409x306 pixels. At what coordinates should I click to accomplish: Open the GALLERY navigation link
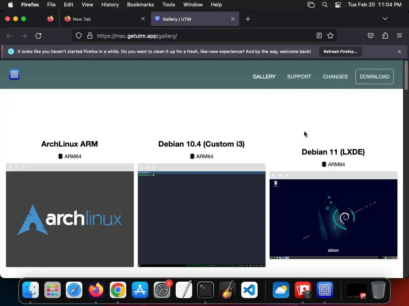tap(264, 76)
